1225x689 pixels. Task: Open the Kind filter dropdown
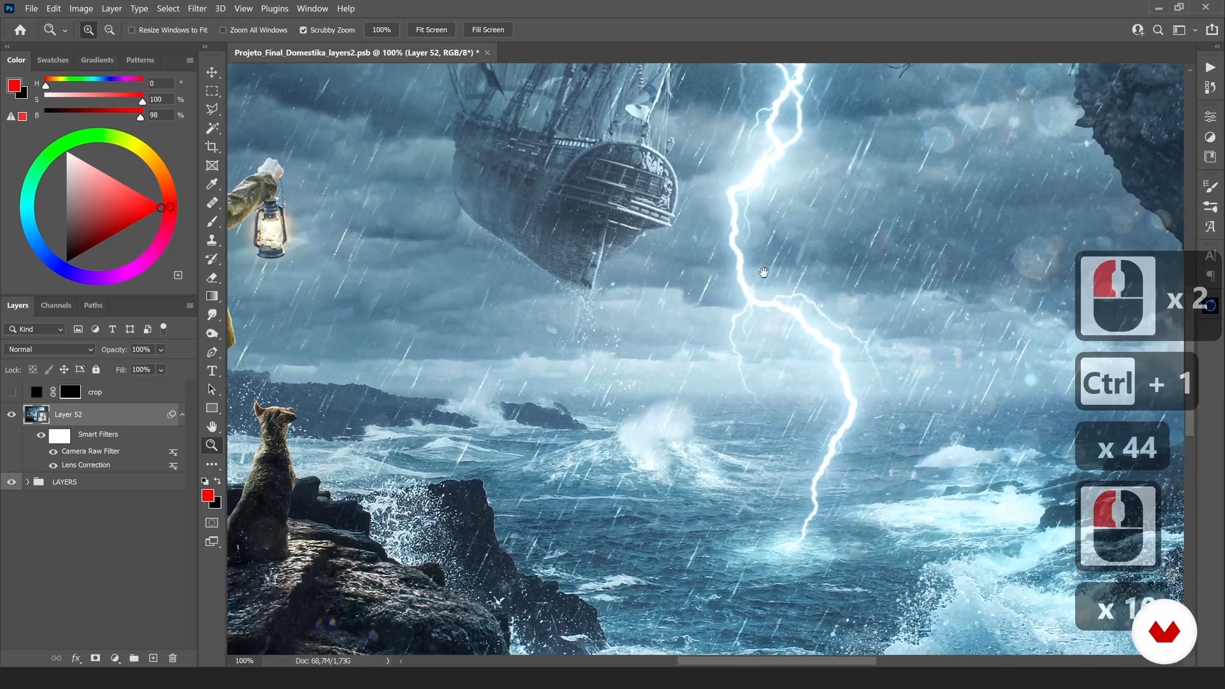34,329
